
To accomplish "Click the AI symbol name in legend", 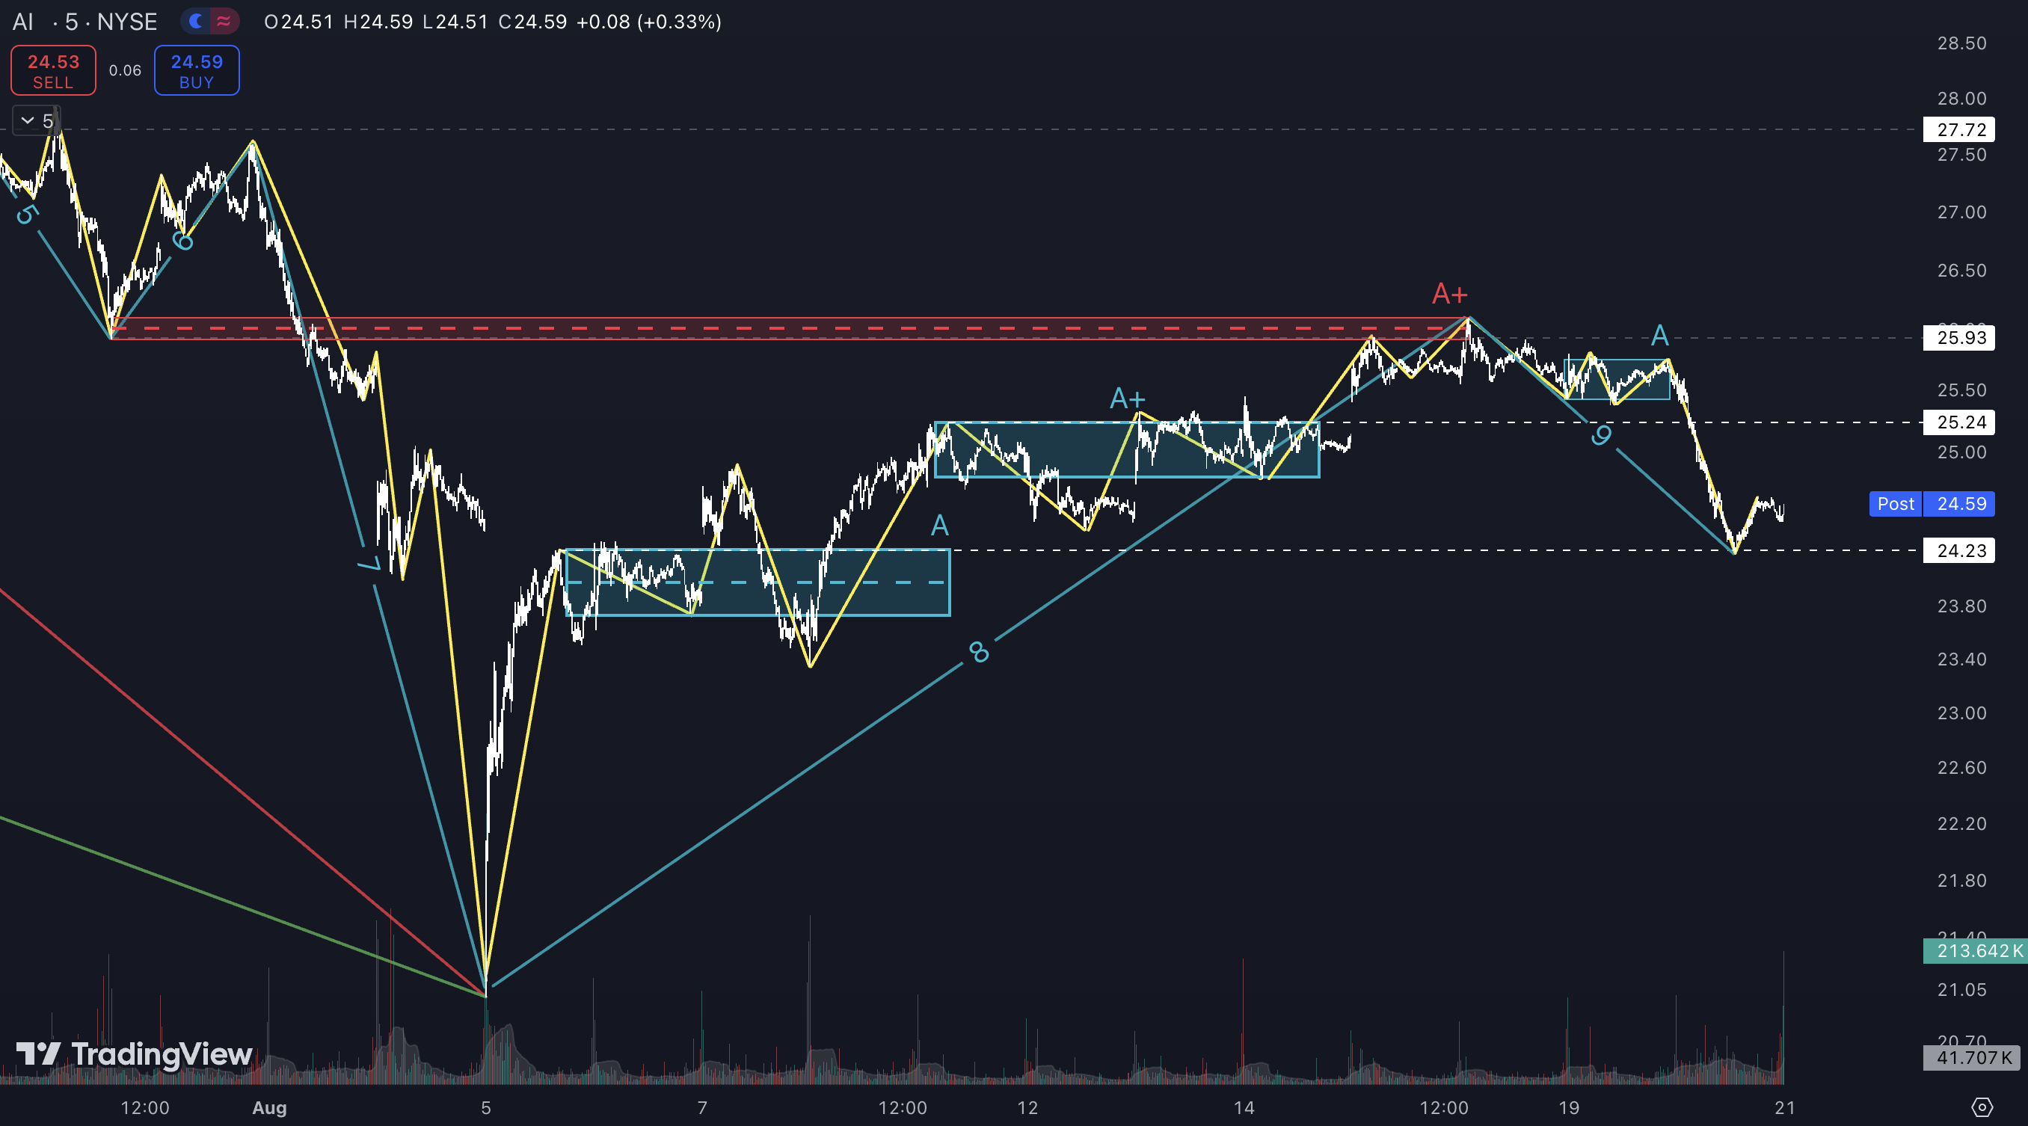I will click(23, 21).
